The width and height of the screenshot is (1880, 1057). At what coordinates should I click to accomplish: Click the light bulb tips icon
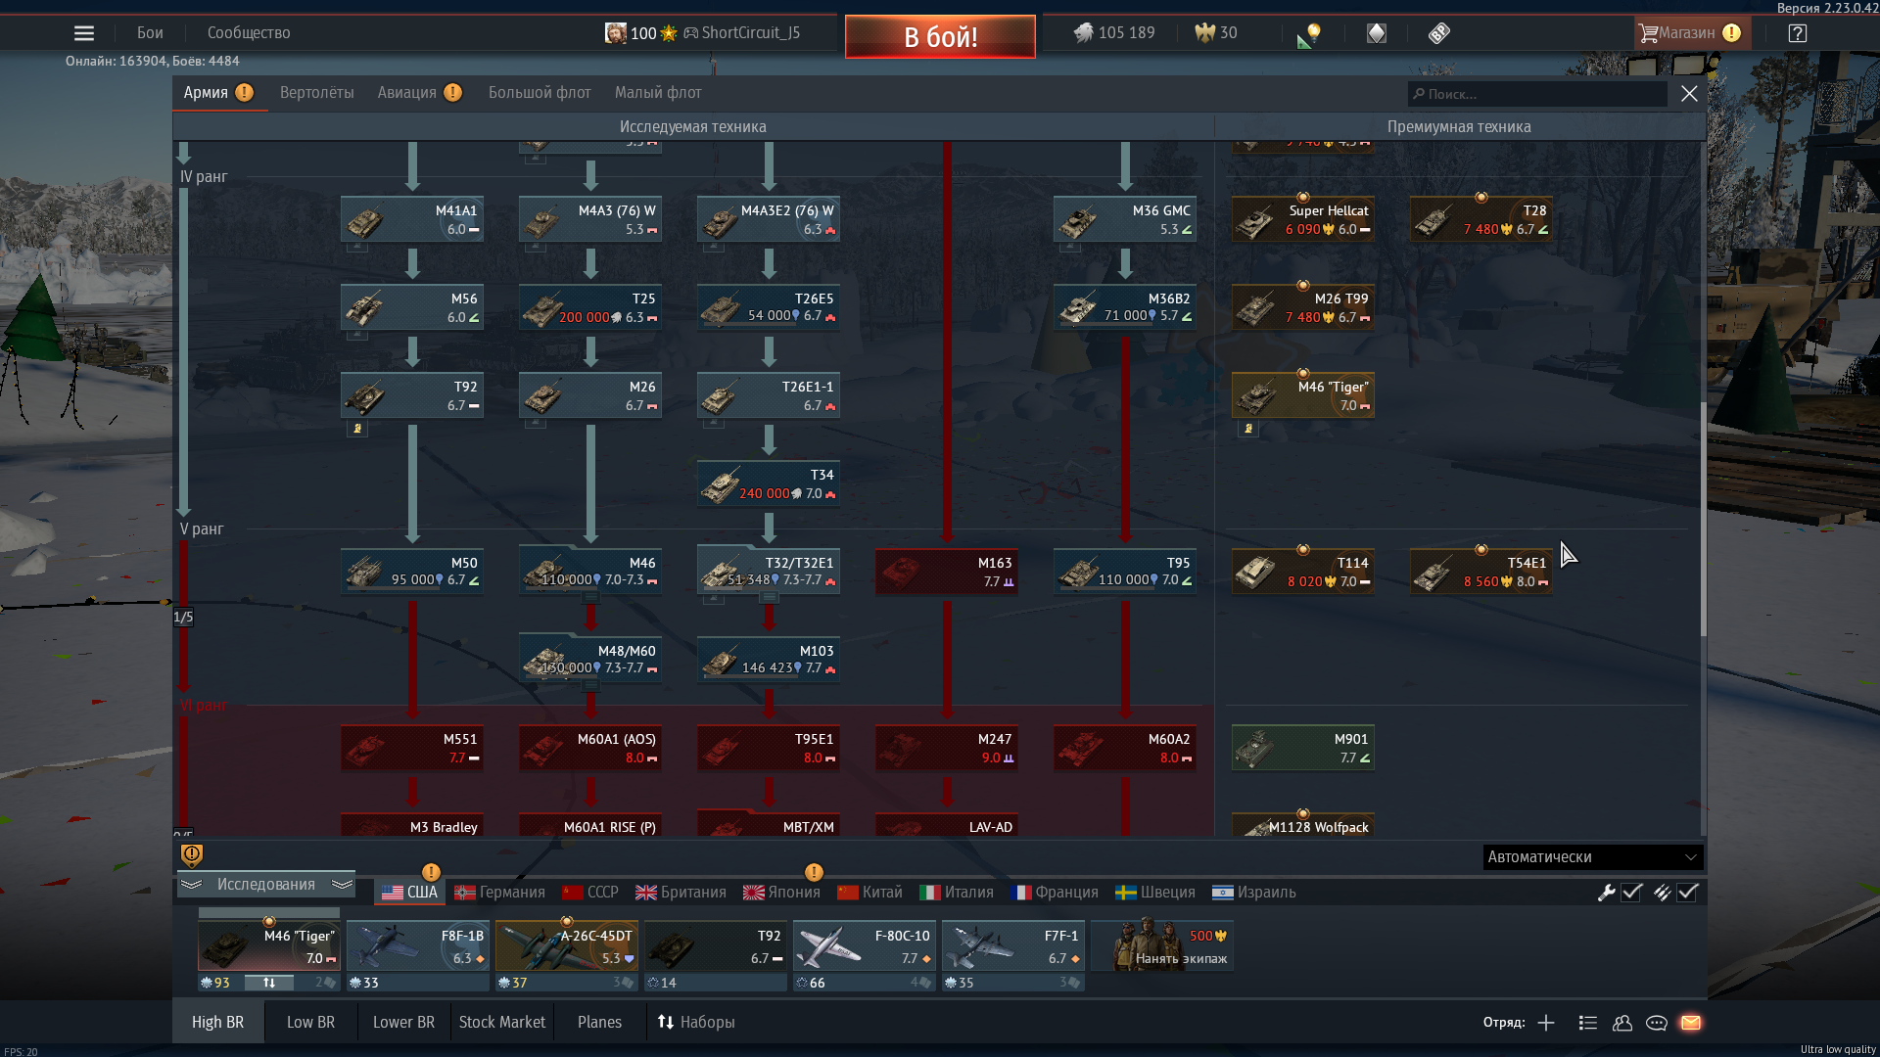(1309, 34)
